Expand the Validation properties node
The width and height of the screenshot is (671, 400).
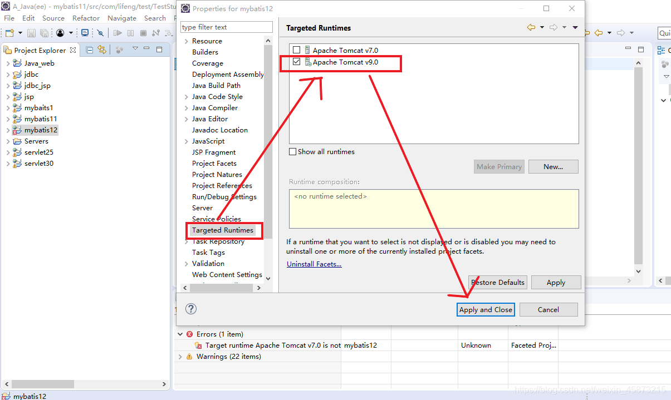186,264
